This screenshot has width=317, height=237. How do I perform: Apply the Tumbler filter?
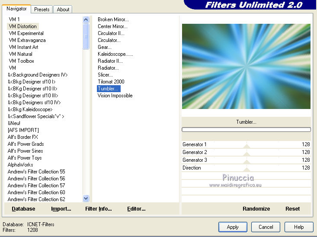click(233, 227)
